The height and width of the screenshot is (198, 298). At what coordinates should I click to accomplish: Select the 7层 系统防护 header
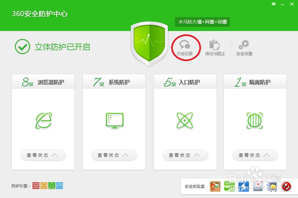click(x=114, y=82)
